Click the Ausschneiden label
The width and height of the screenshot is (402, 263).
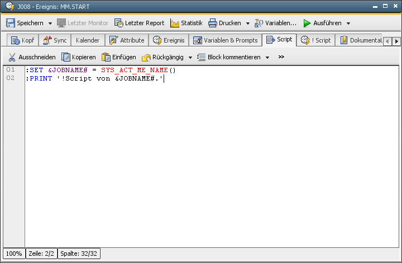coord(37,57)
